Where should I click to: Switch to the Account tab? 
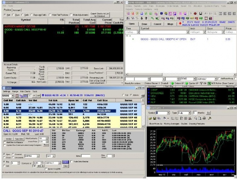coord(17,10)
